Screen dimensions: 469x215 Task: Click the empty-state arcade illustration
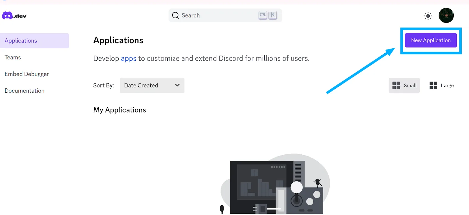coord(275,184)
